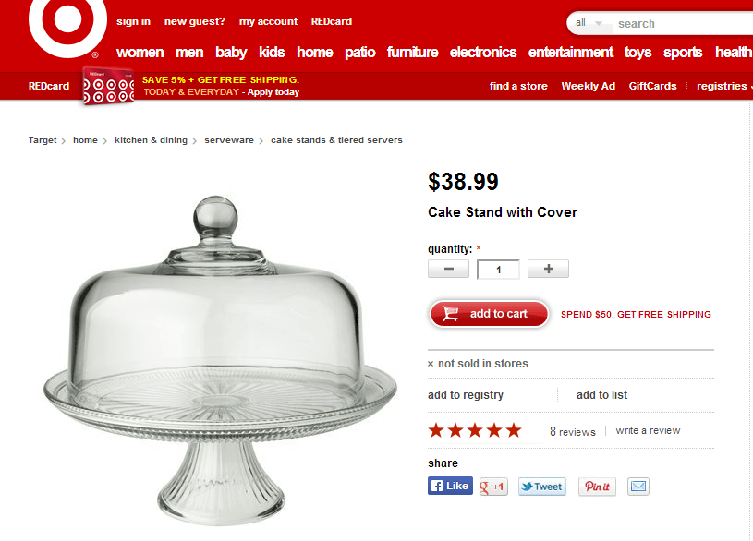Share via Facebook Like button
The width and height of the screenshot is (753, 541).
[x=450, y=486]
